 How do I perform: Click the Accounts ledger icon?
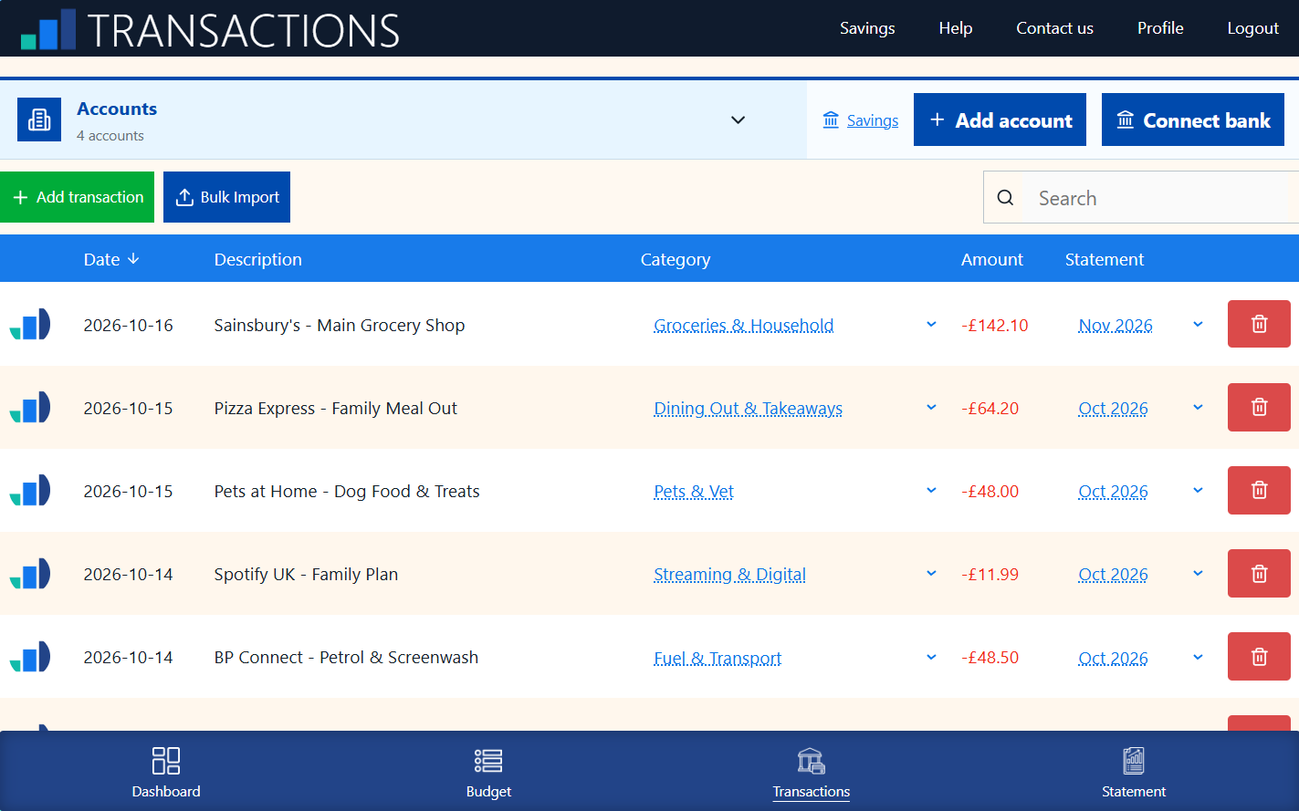coord(39,120)
